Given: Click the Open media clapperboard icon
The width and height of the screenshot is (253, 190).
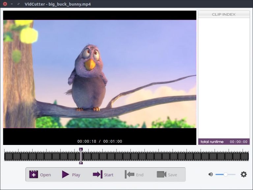Looking at the screenshot, I should tap(34, 174).
